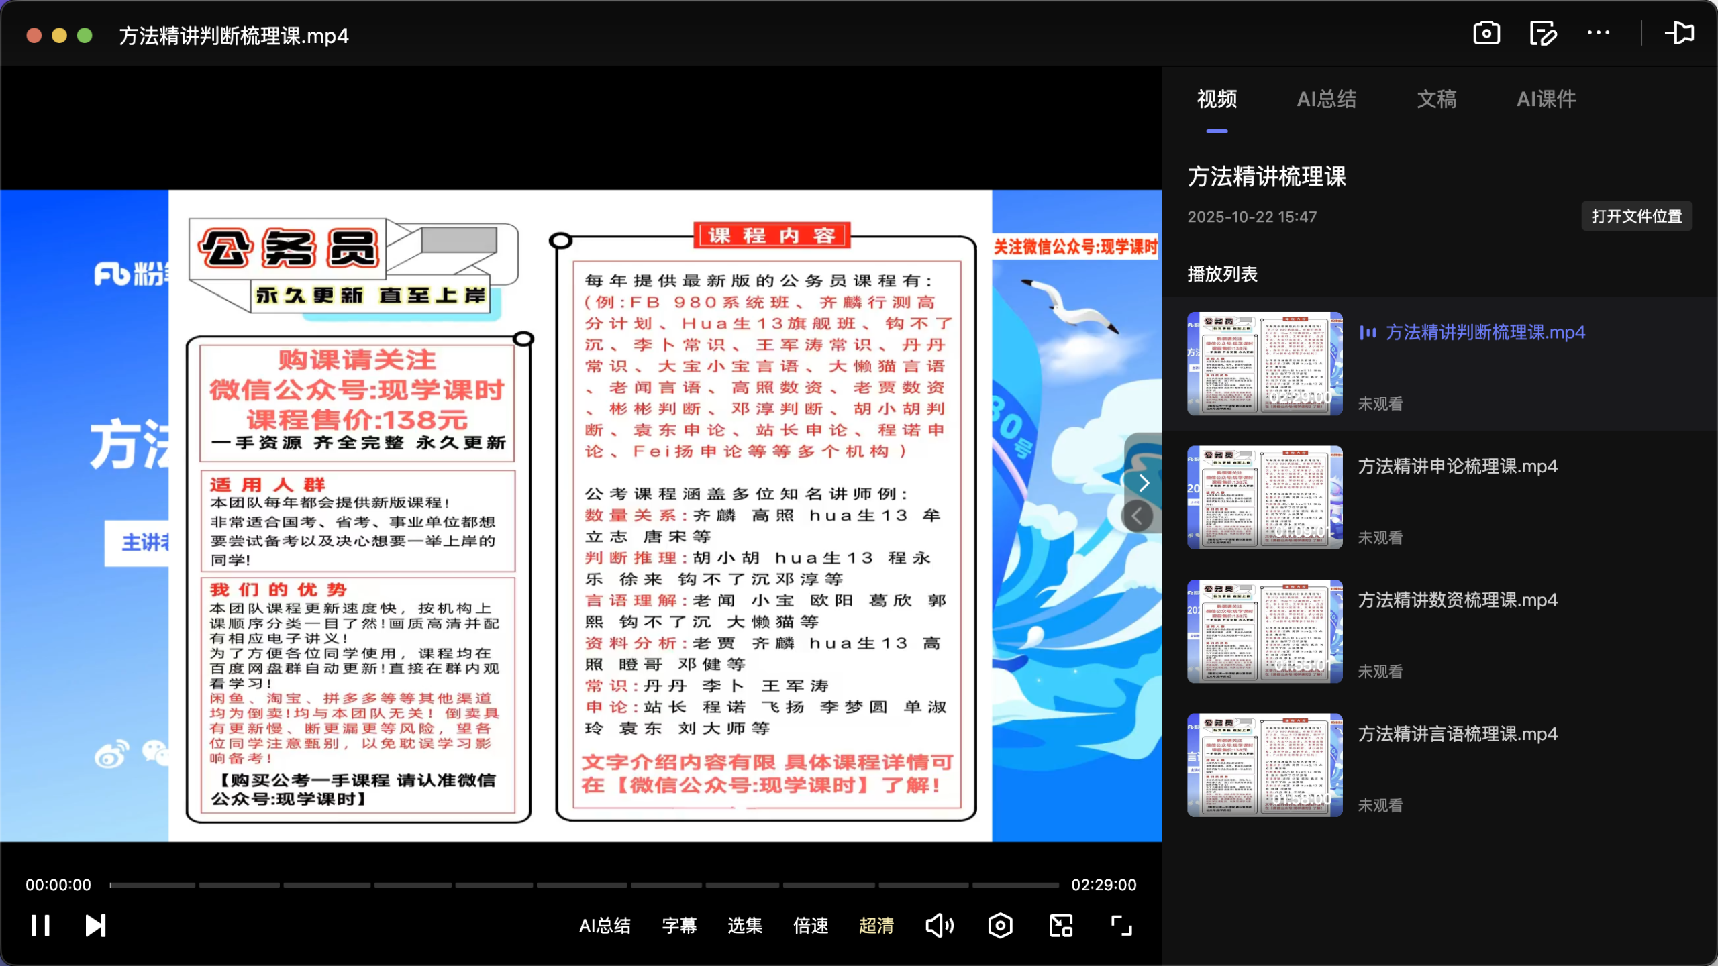Image resolution: width=1718 pixels, height=966 pixels.
Task: Click the 打开文件位置 button
Action: click(x=1636, y=216)
